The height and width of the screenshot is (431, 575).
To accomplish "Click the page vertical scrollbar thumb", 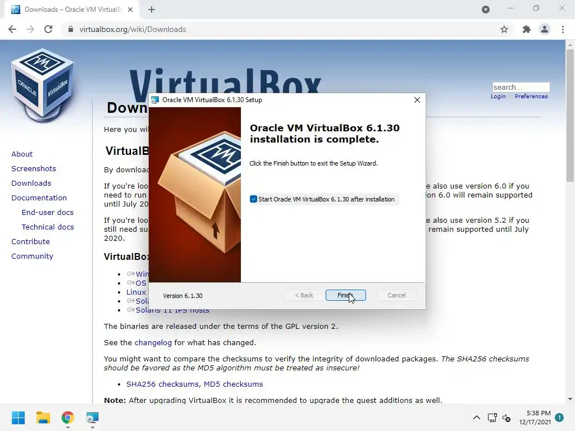I will pos(570,116).
